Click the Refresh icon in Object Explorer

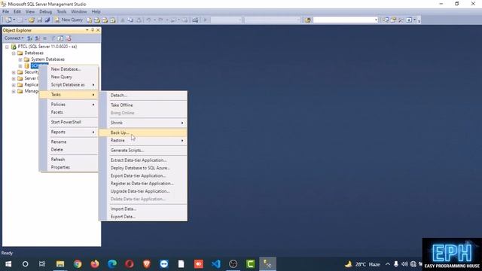tap(60, 38)
